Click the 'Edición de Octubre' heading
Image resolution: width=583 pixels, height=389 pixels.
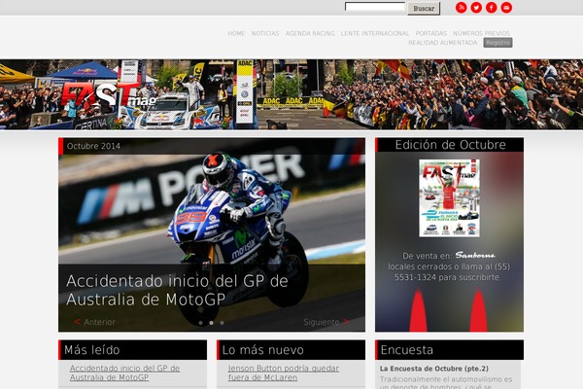click(450, 145)
